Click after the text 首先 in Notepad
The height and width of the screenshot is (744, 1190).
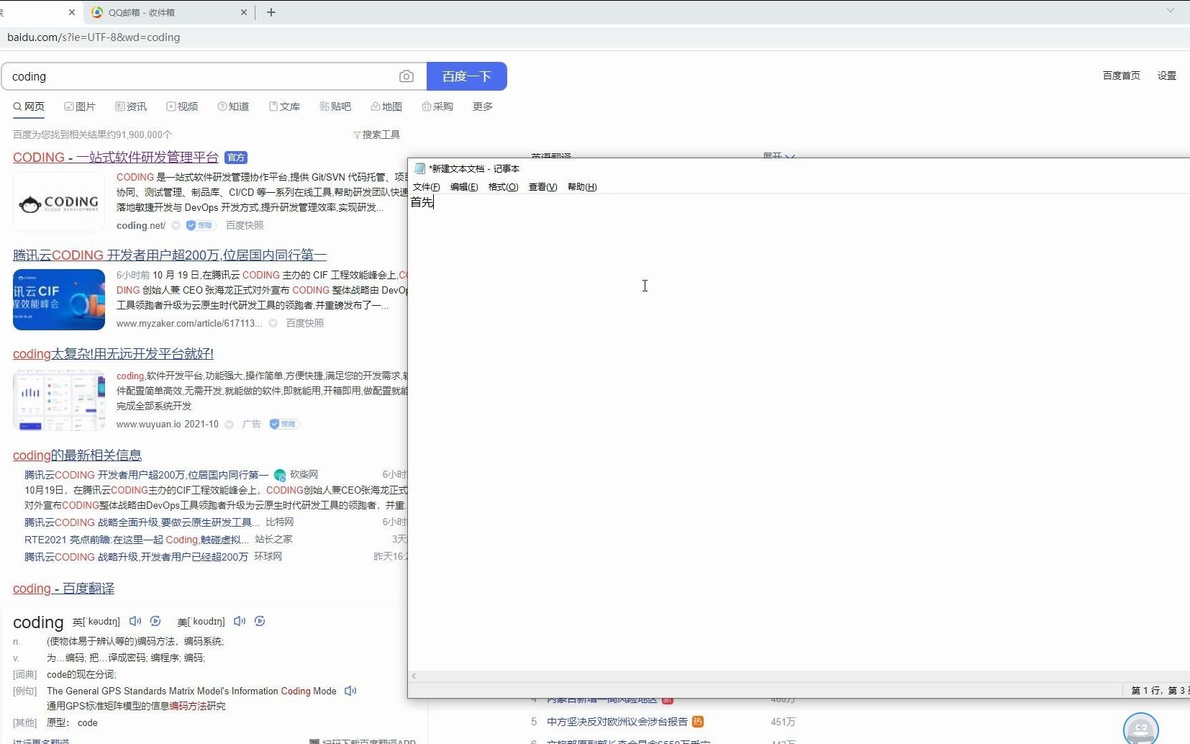point(434,202)
